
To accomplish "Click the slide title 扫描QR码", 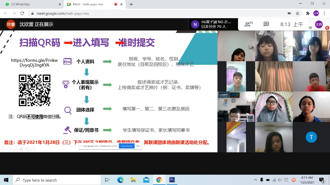I will (x=39, y=43).
